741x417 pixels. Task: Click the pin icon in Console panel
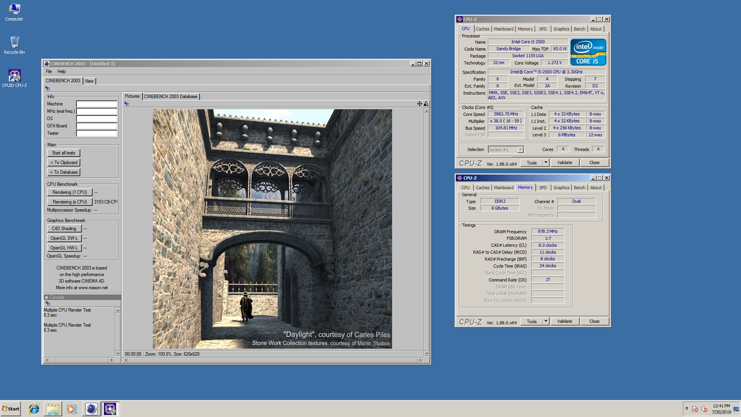coord(48,303)
